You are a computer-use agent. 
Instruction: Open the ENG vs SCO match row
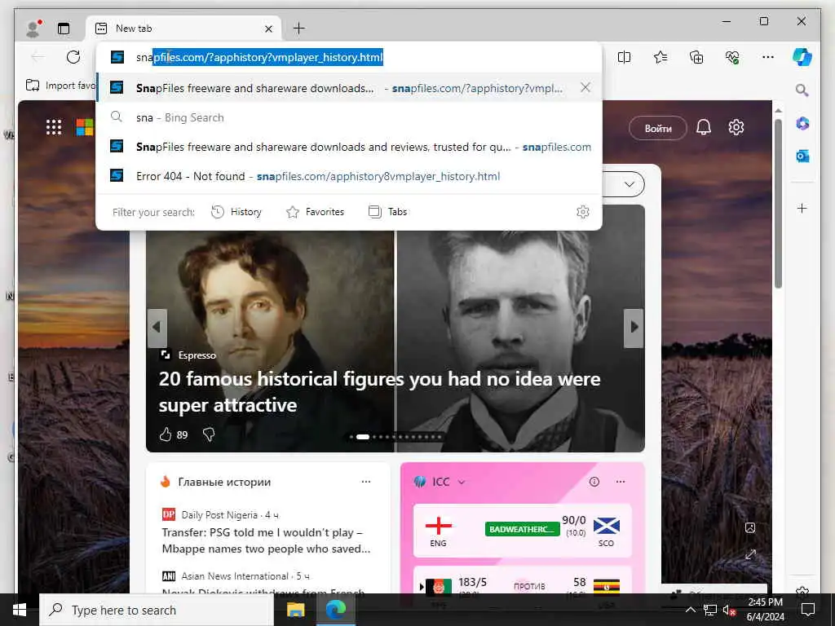tap(523, 531)
